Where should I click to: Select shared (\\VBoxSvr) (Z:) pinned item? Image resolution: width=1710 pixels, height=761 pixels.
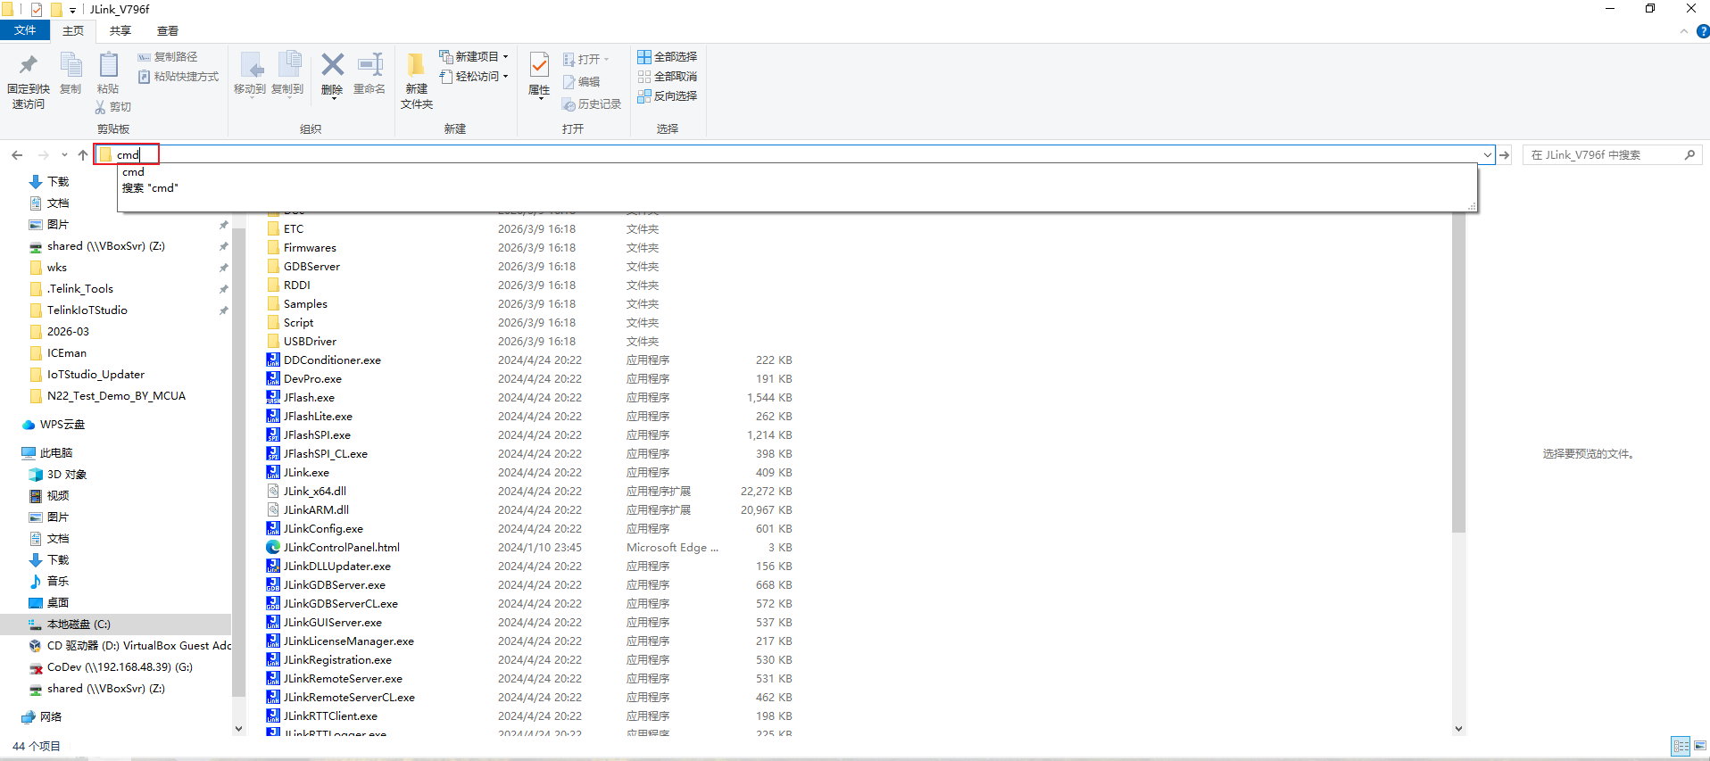point(105,246)
